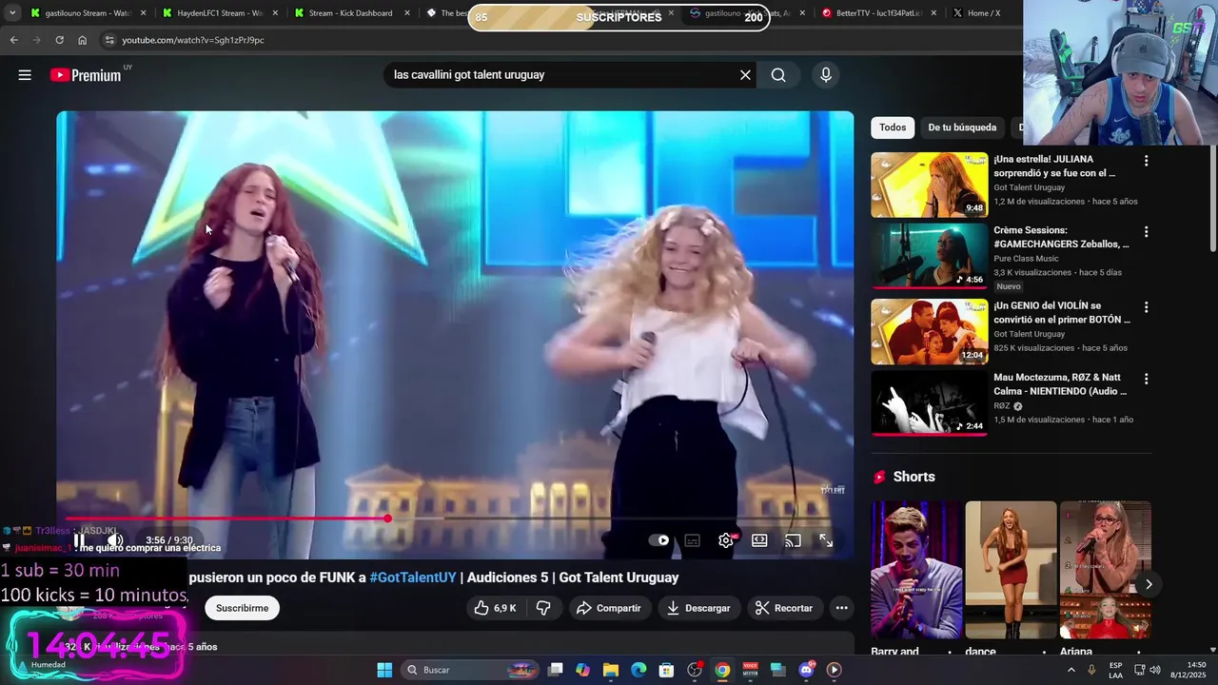View site information icon in address bar

tap(109, 40)
